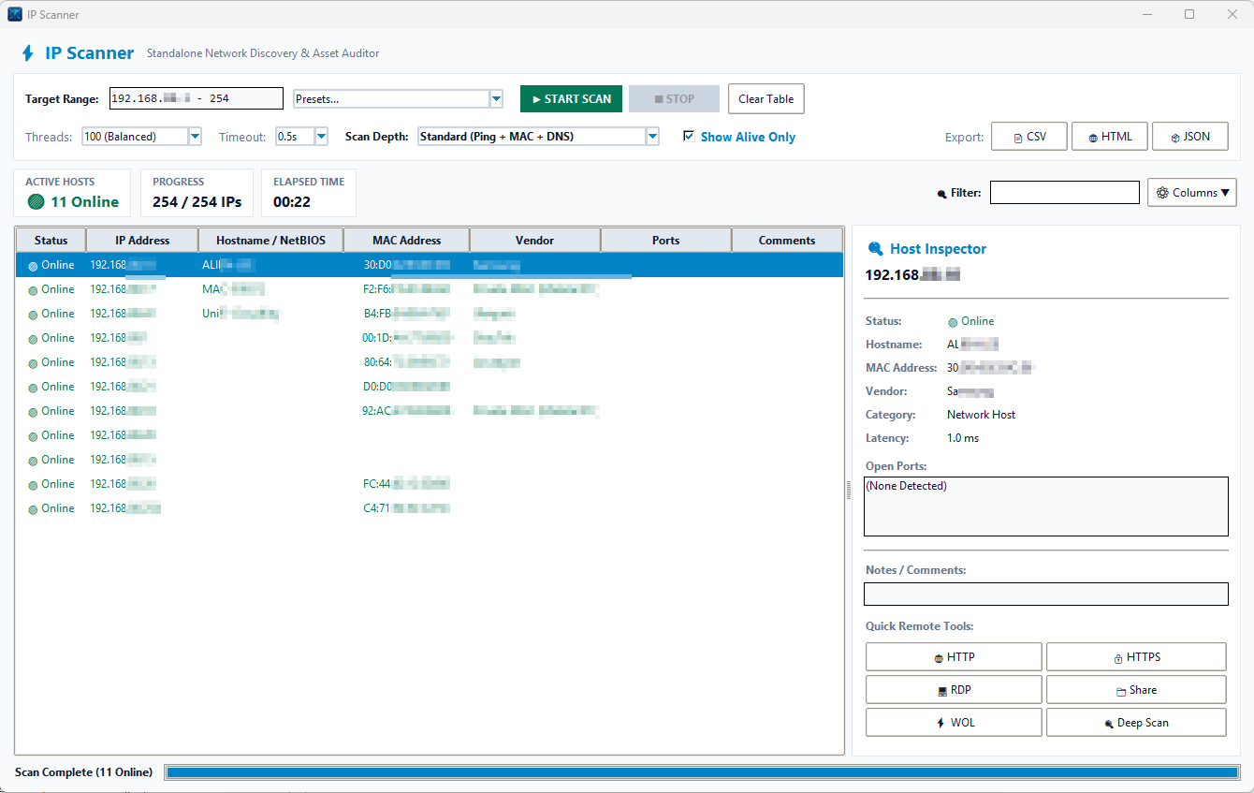The image size is (1254, 793).
Task: Click status icon of the 00:1D MAC row
Action: [x=33, y=339]
